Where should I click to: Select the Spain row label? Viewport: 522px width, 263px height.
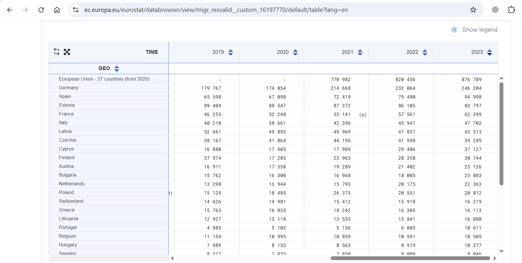pyautogui.click(x=65, y=96)
